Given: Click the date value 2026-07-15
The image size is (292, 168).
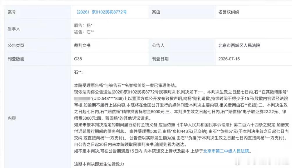Looking at the screenshot, I should pos(229,59).
